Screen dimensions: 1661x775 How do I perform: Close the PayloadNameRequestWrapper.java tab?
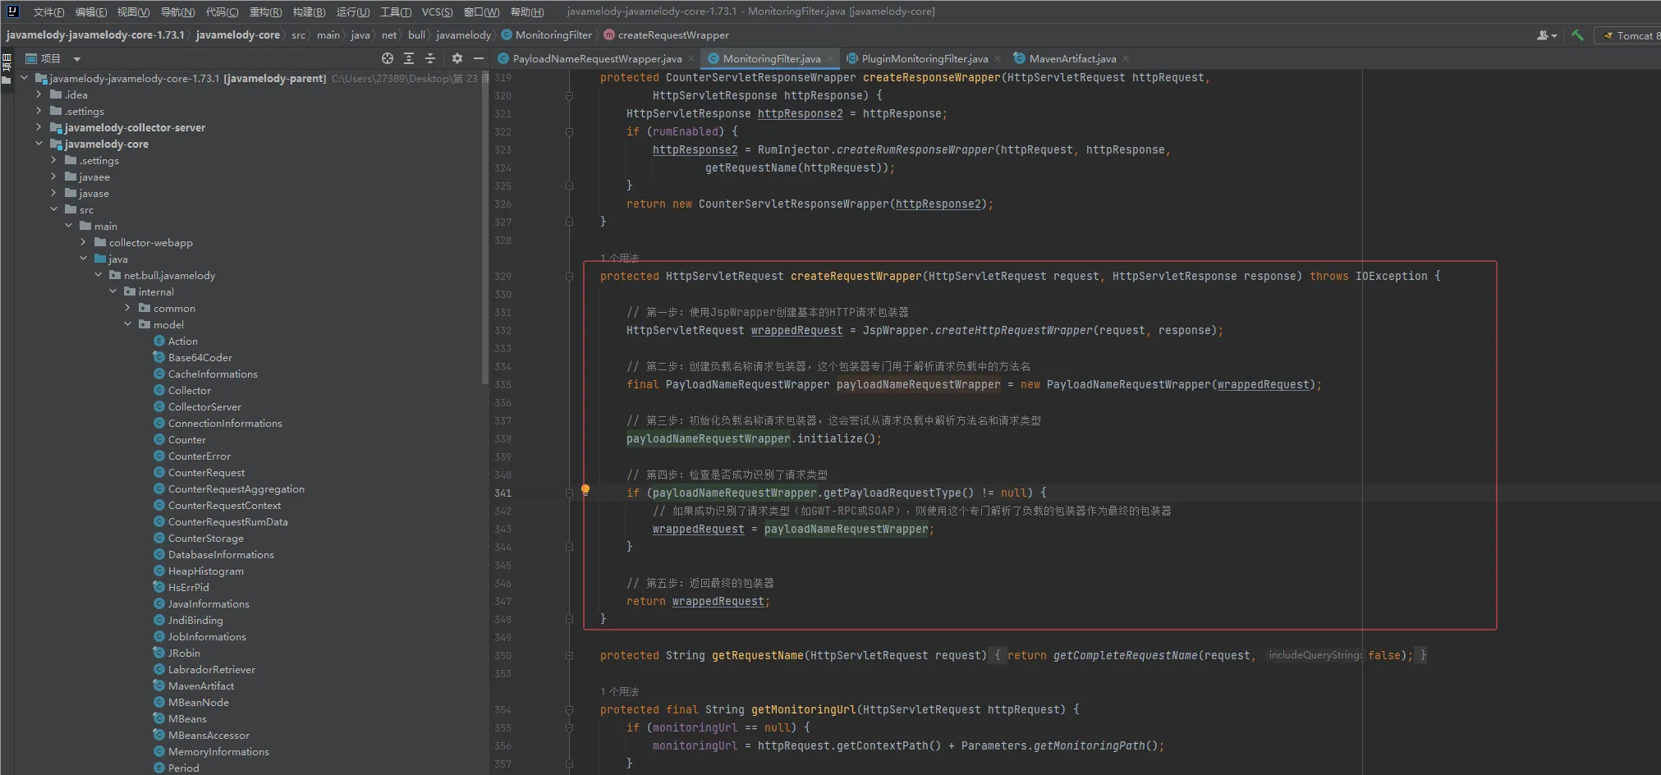pos(691,58)
